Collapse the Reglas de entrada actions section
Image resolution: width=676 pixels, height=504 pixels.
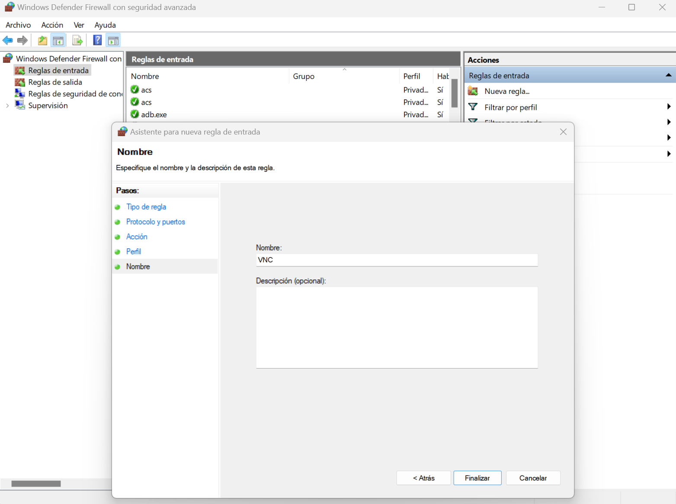[668, 75]
